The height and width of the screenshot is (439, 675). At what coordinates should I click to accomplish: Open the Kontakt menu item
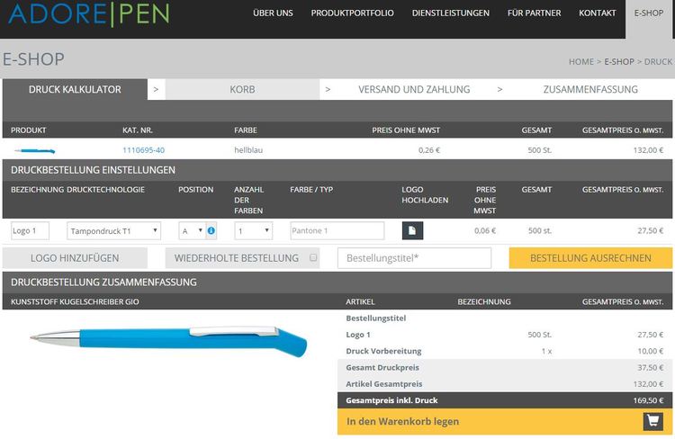[x=597, y=13]
